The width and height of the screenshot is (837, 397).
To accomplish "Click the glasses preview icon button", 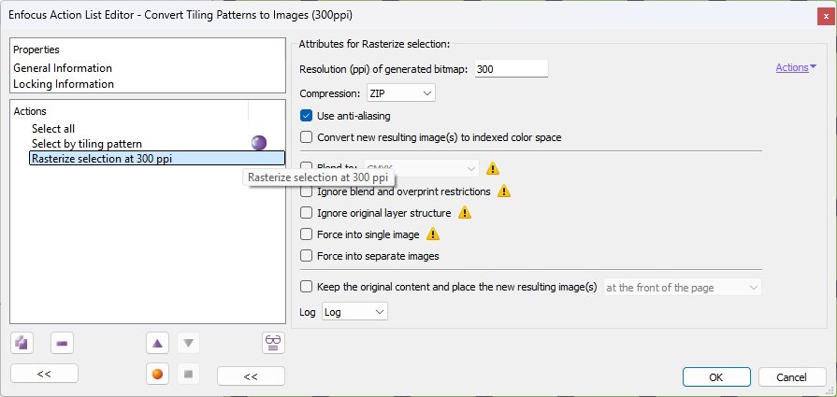I will (x=273, y=343).
